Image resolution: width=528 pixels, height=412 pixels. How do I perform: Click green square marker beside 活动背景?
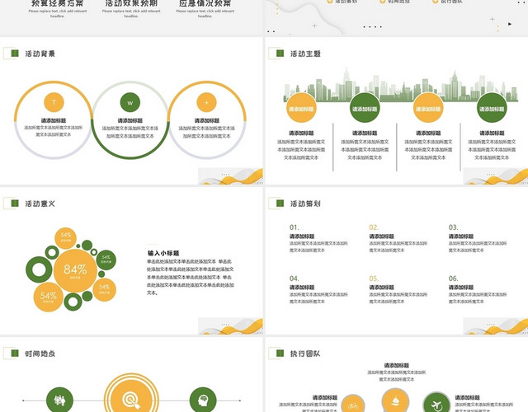pyautogui.click(x=15, y=53)
